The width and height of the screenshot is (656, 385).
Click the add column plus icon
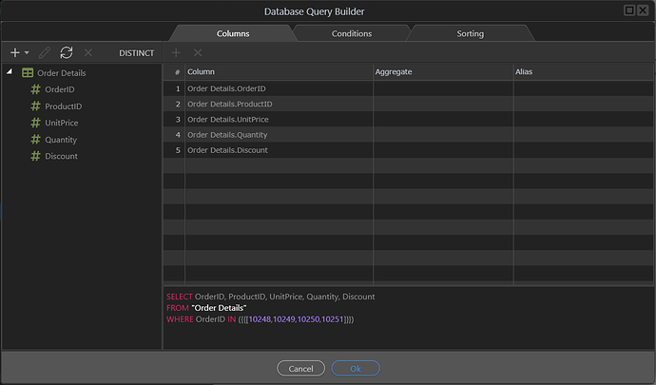176,53
